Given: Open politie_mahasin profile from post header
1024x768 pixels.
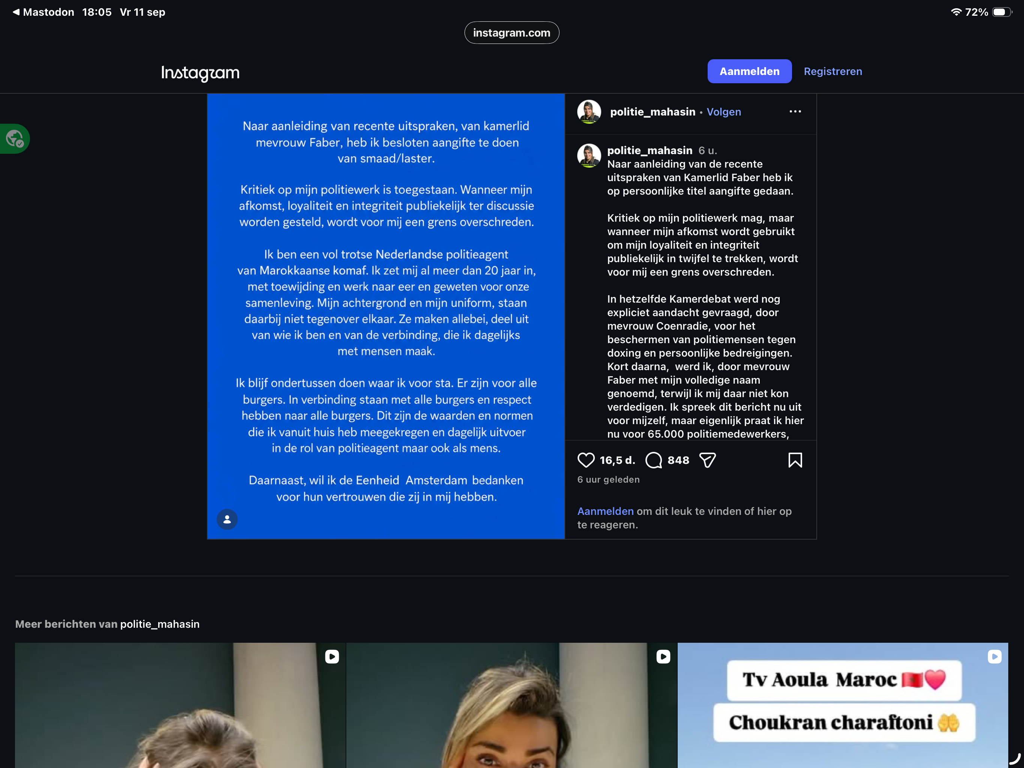Looking at the screenshot, I should pyautogui.click(x=652, y=112).
